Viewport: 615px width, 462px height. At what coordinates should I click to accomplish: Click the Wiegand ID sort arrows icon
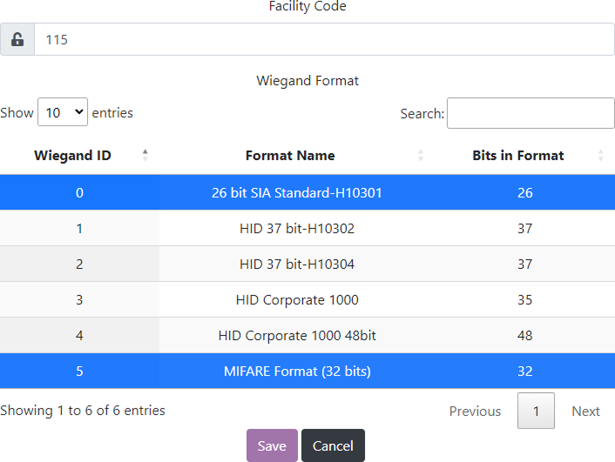coord(145,155)
